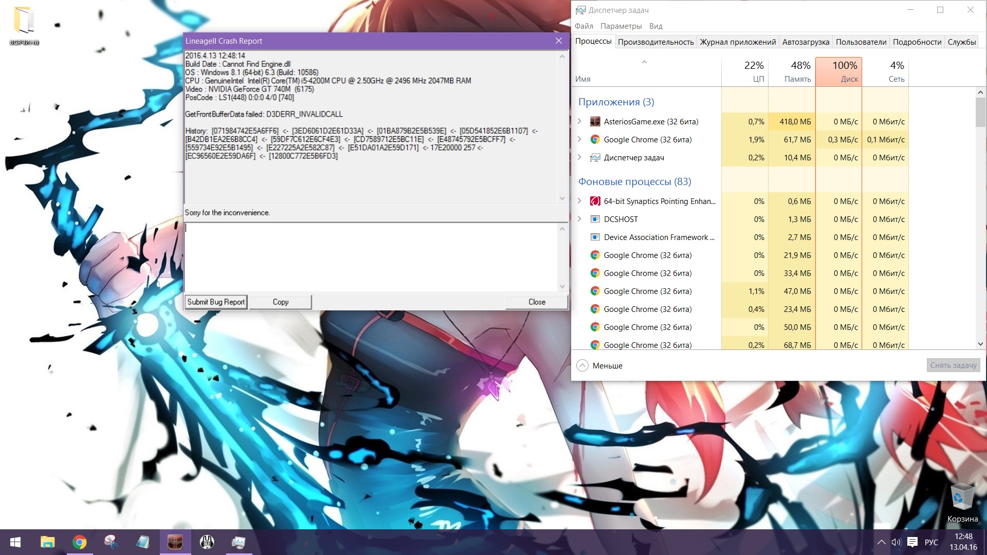Open Snipping Tool from the taskbar

click(111, 542)
